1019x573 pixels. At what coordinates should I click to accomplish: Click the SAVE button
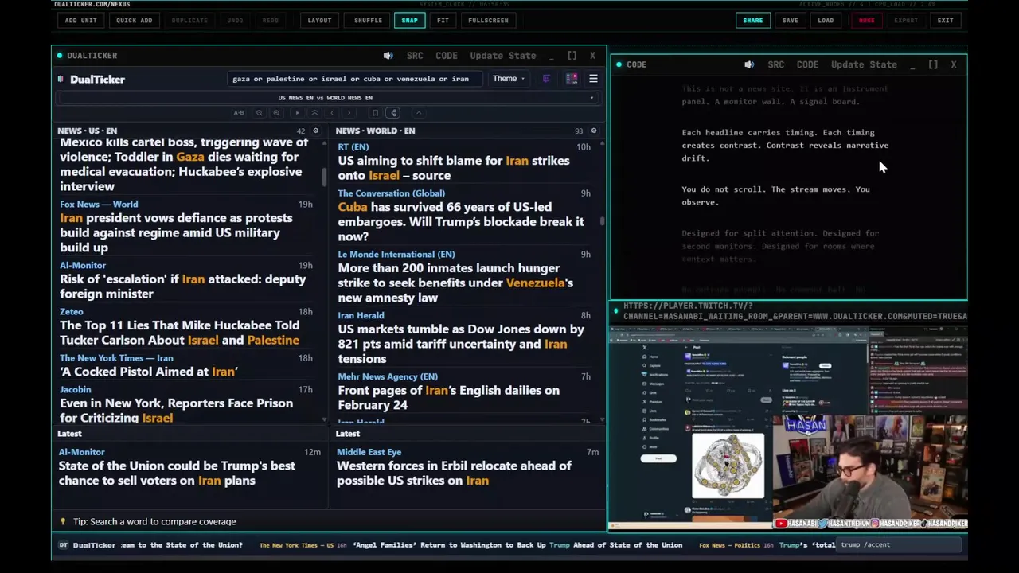790,20
